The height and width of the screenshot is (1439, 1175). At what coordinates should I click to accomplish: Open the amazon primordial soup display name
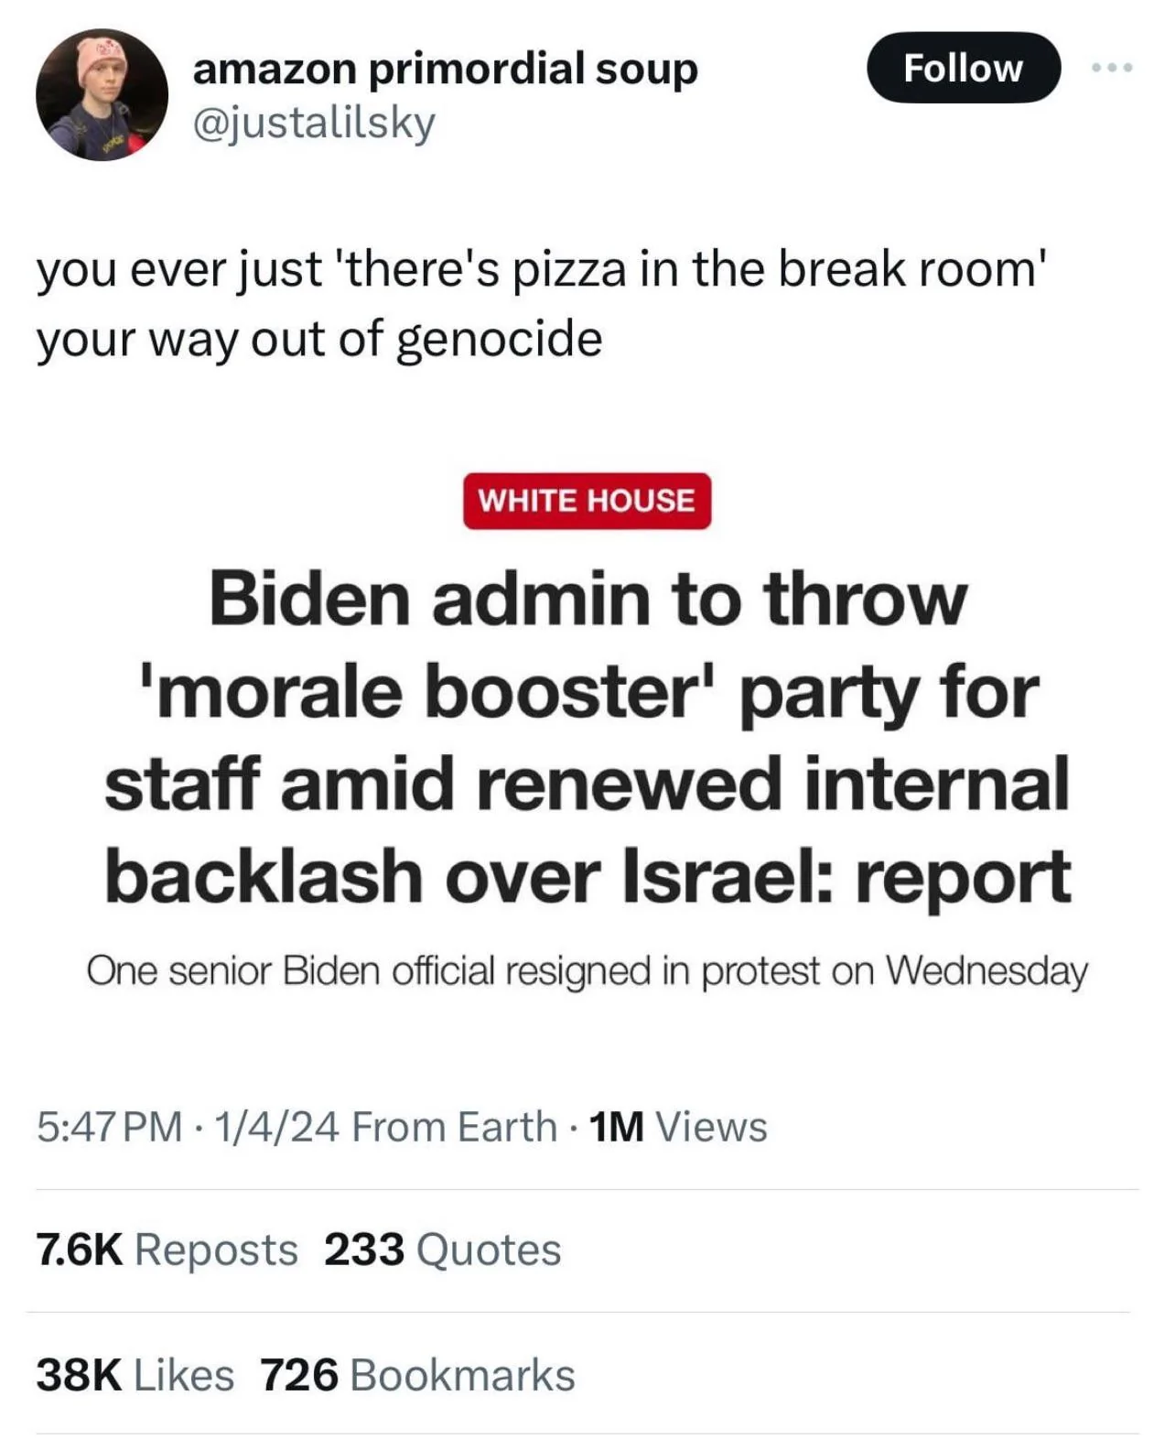445,69
